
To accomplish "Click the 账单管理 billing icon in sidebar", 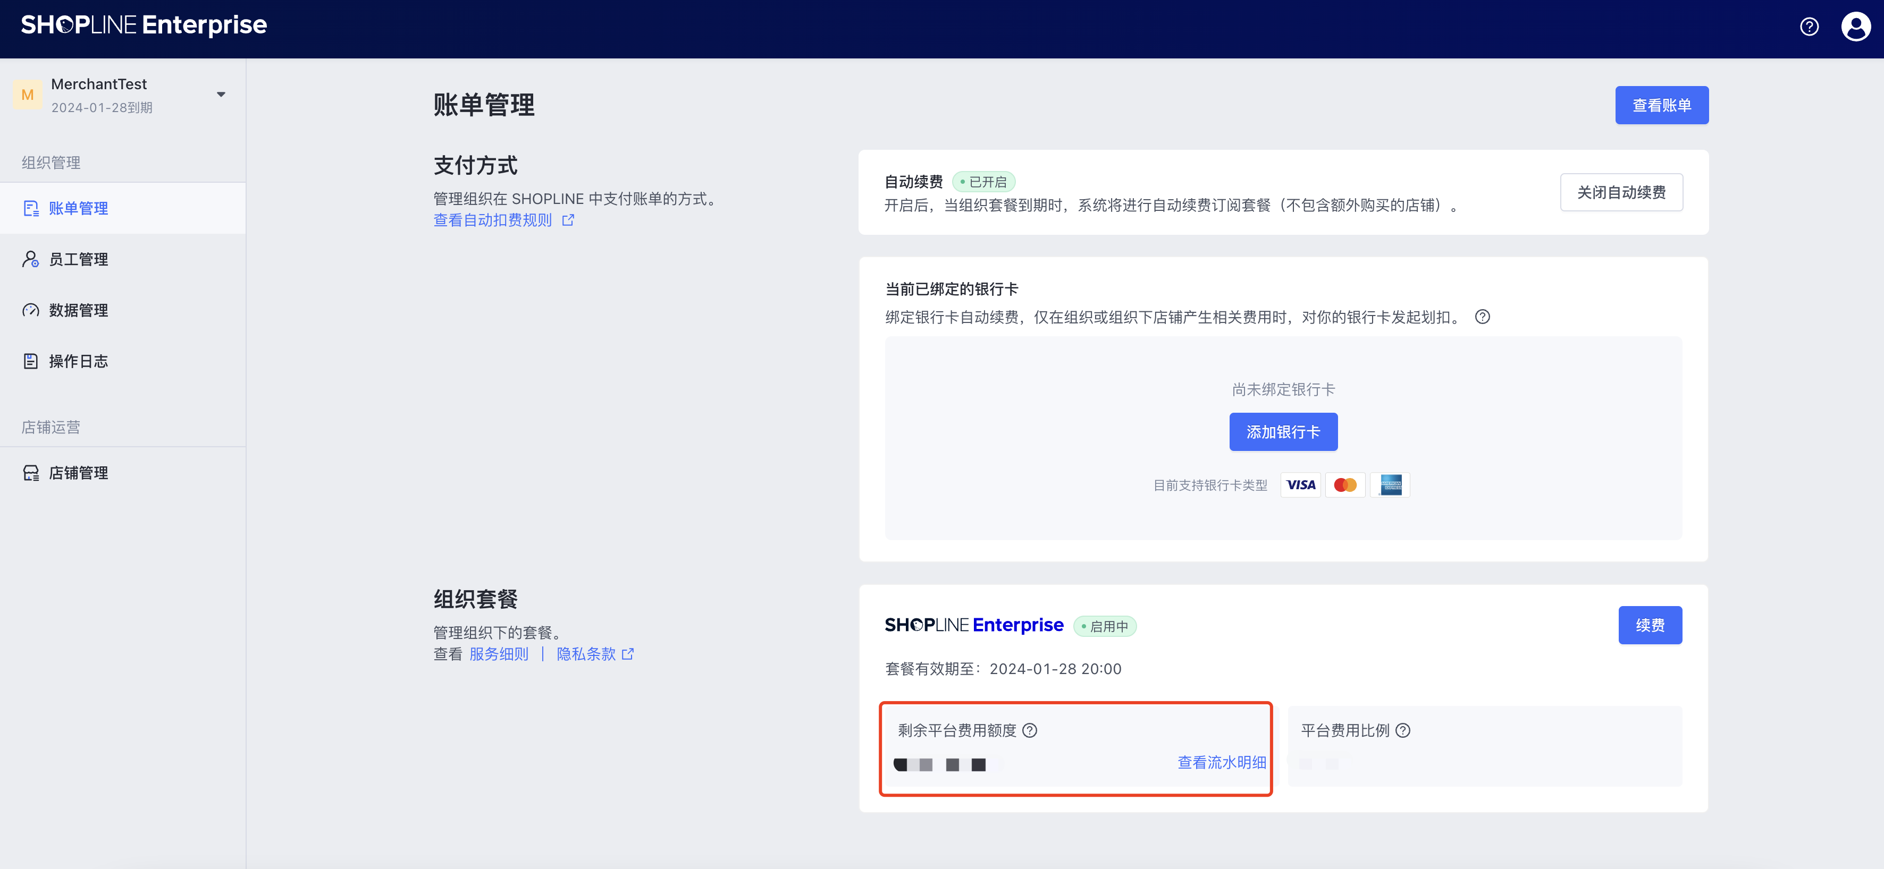I will [x=31, y=208].
